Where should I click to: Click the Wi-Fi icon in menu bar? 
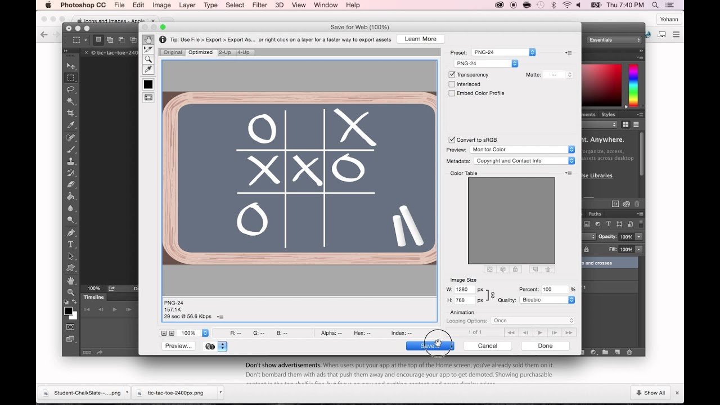pos(566,5)
